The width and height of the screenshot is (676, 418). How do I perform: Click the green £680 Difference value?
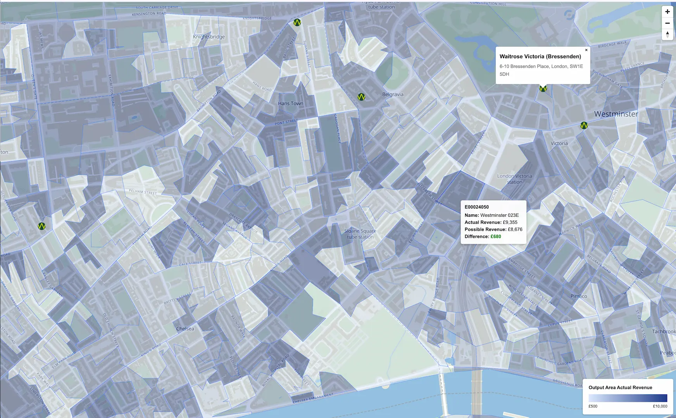pyautogui.click(x=495, y=236)
